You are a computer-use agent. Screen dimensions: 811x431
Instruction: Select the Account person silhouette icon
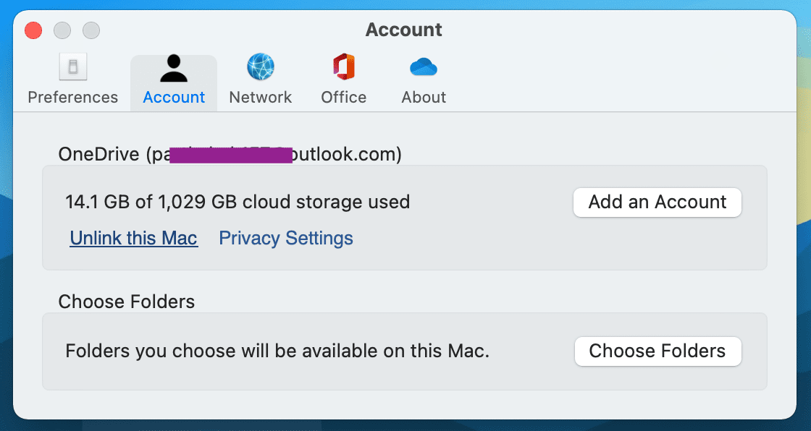174,68
